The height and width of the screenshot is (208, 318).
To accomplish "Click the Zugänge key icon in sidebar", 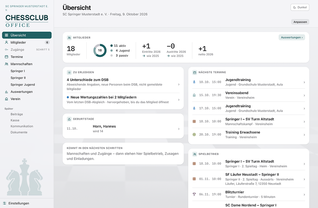I will [x=6, y=49].
